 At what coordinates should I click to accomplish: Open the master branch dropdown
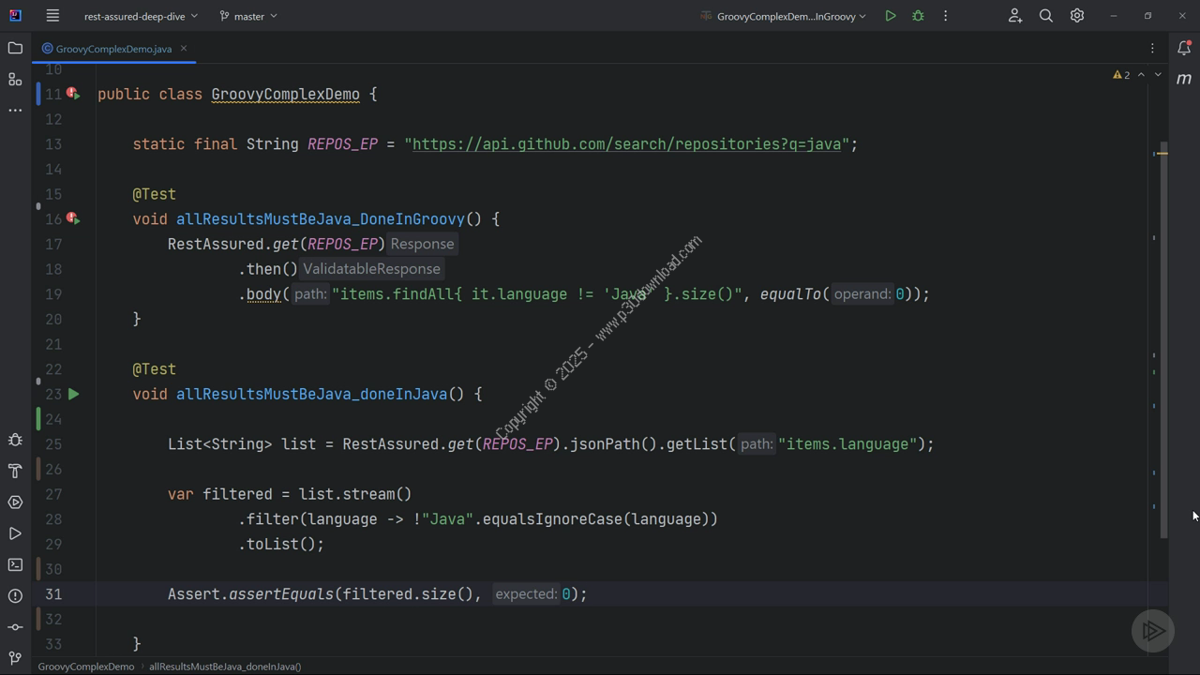[248, 16]
